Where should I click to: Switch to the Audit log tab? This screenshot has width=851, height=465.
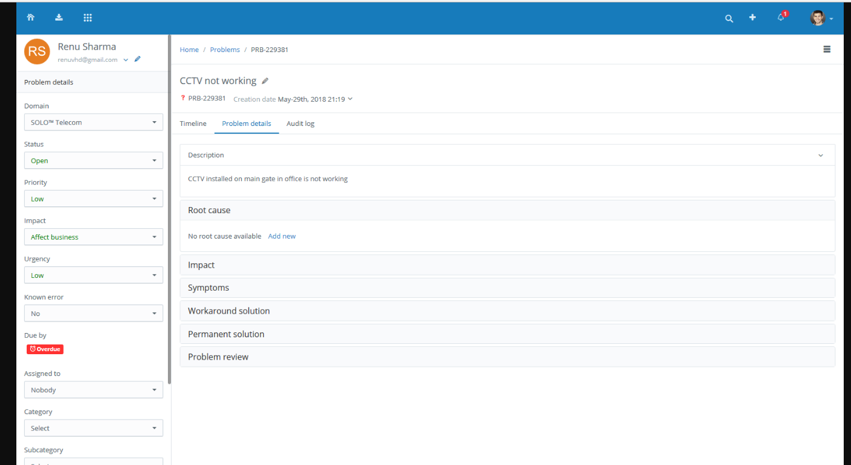coord(300,124)
